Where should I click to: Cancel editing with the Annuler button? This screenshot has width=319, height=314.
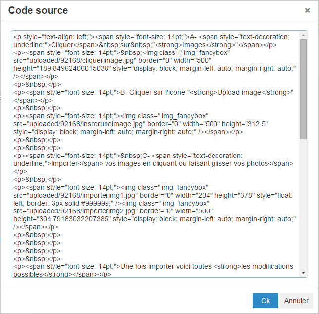[x=296, y=301]
